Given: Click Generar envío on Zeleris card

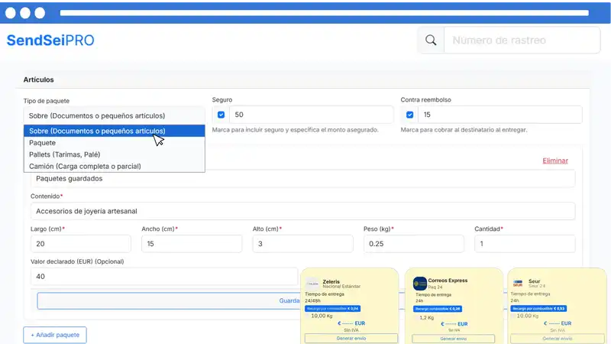Looking at the screenshot, I should pos(351,337).
